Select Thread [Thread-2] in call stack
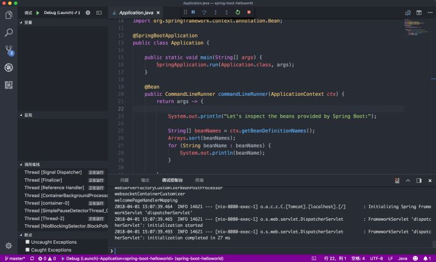 [63, 218]
